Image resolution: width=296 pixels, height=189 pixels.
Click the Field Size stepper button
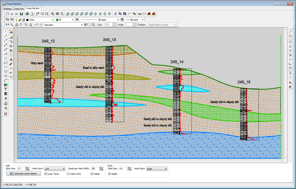[x=129, y=169]
